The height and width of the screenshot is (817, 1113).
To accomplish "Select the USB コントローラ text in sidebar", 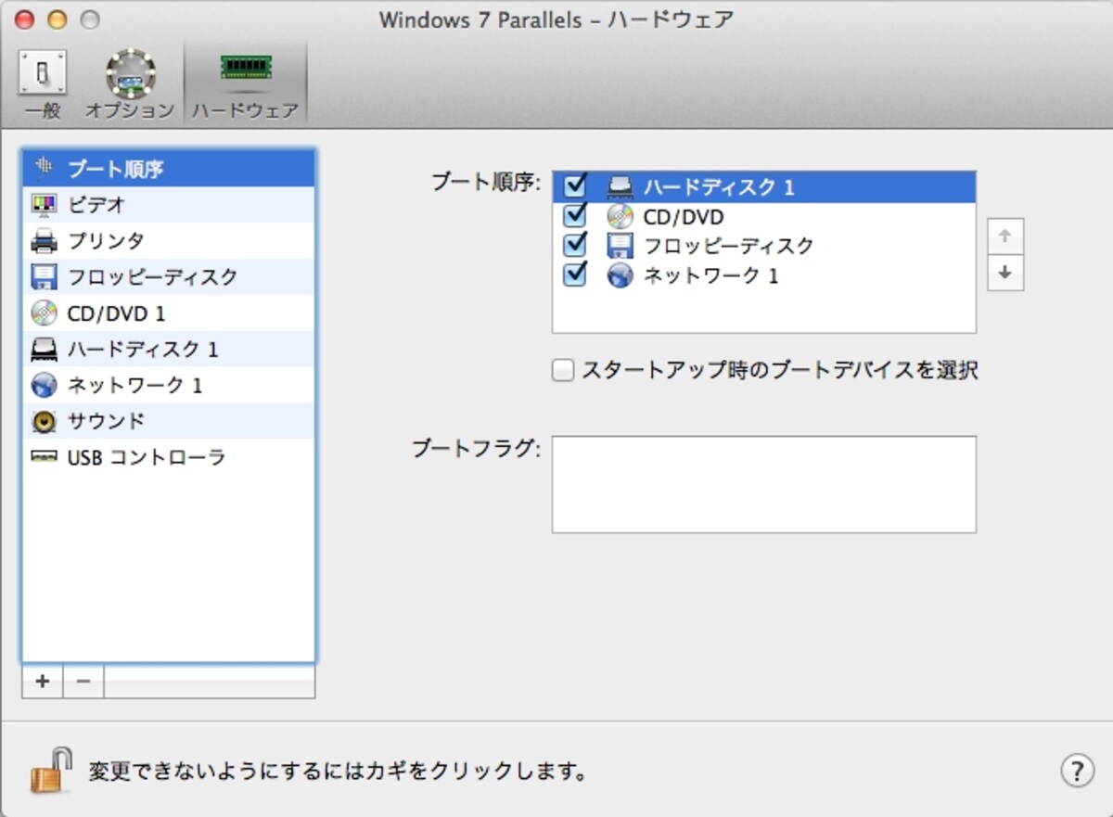I will 147,457.
